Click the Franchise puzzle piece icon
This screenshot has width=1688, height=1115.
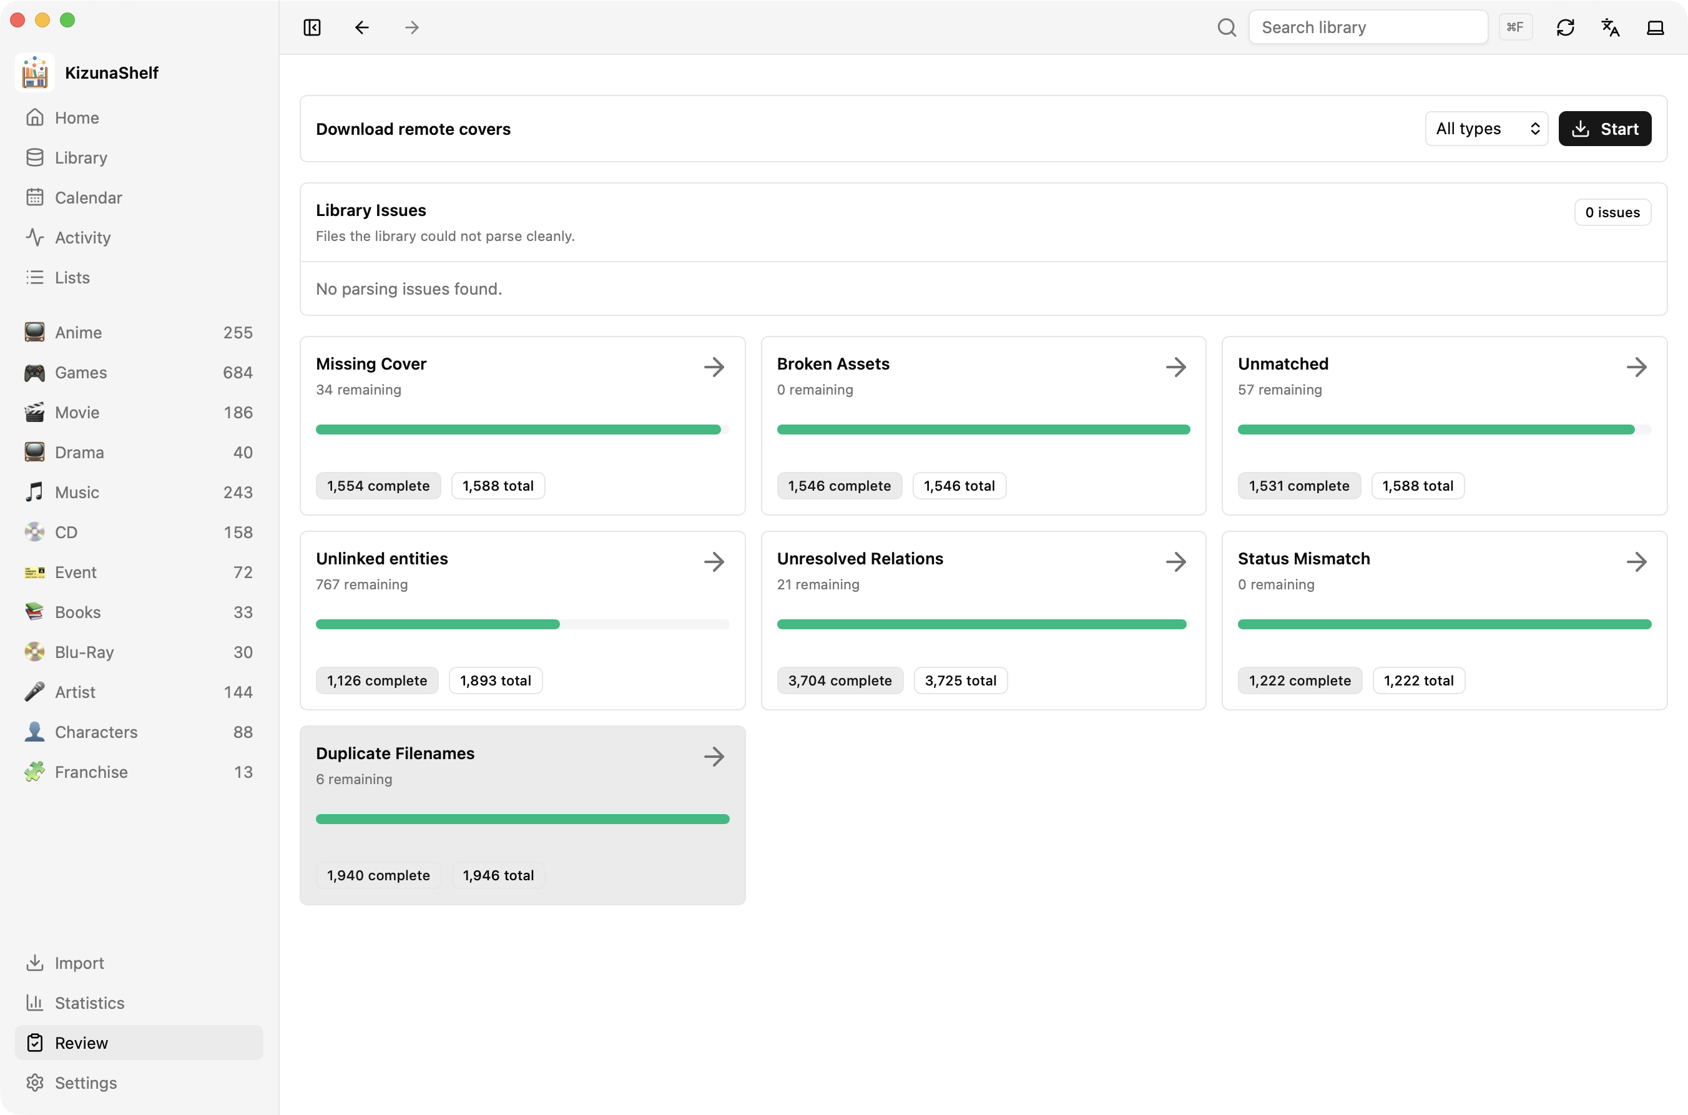(34, 772)
